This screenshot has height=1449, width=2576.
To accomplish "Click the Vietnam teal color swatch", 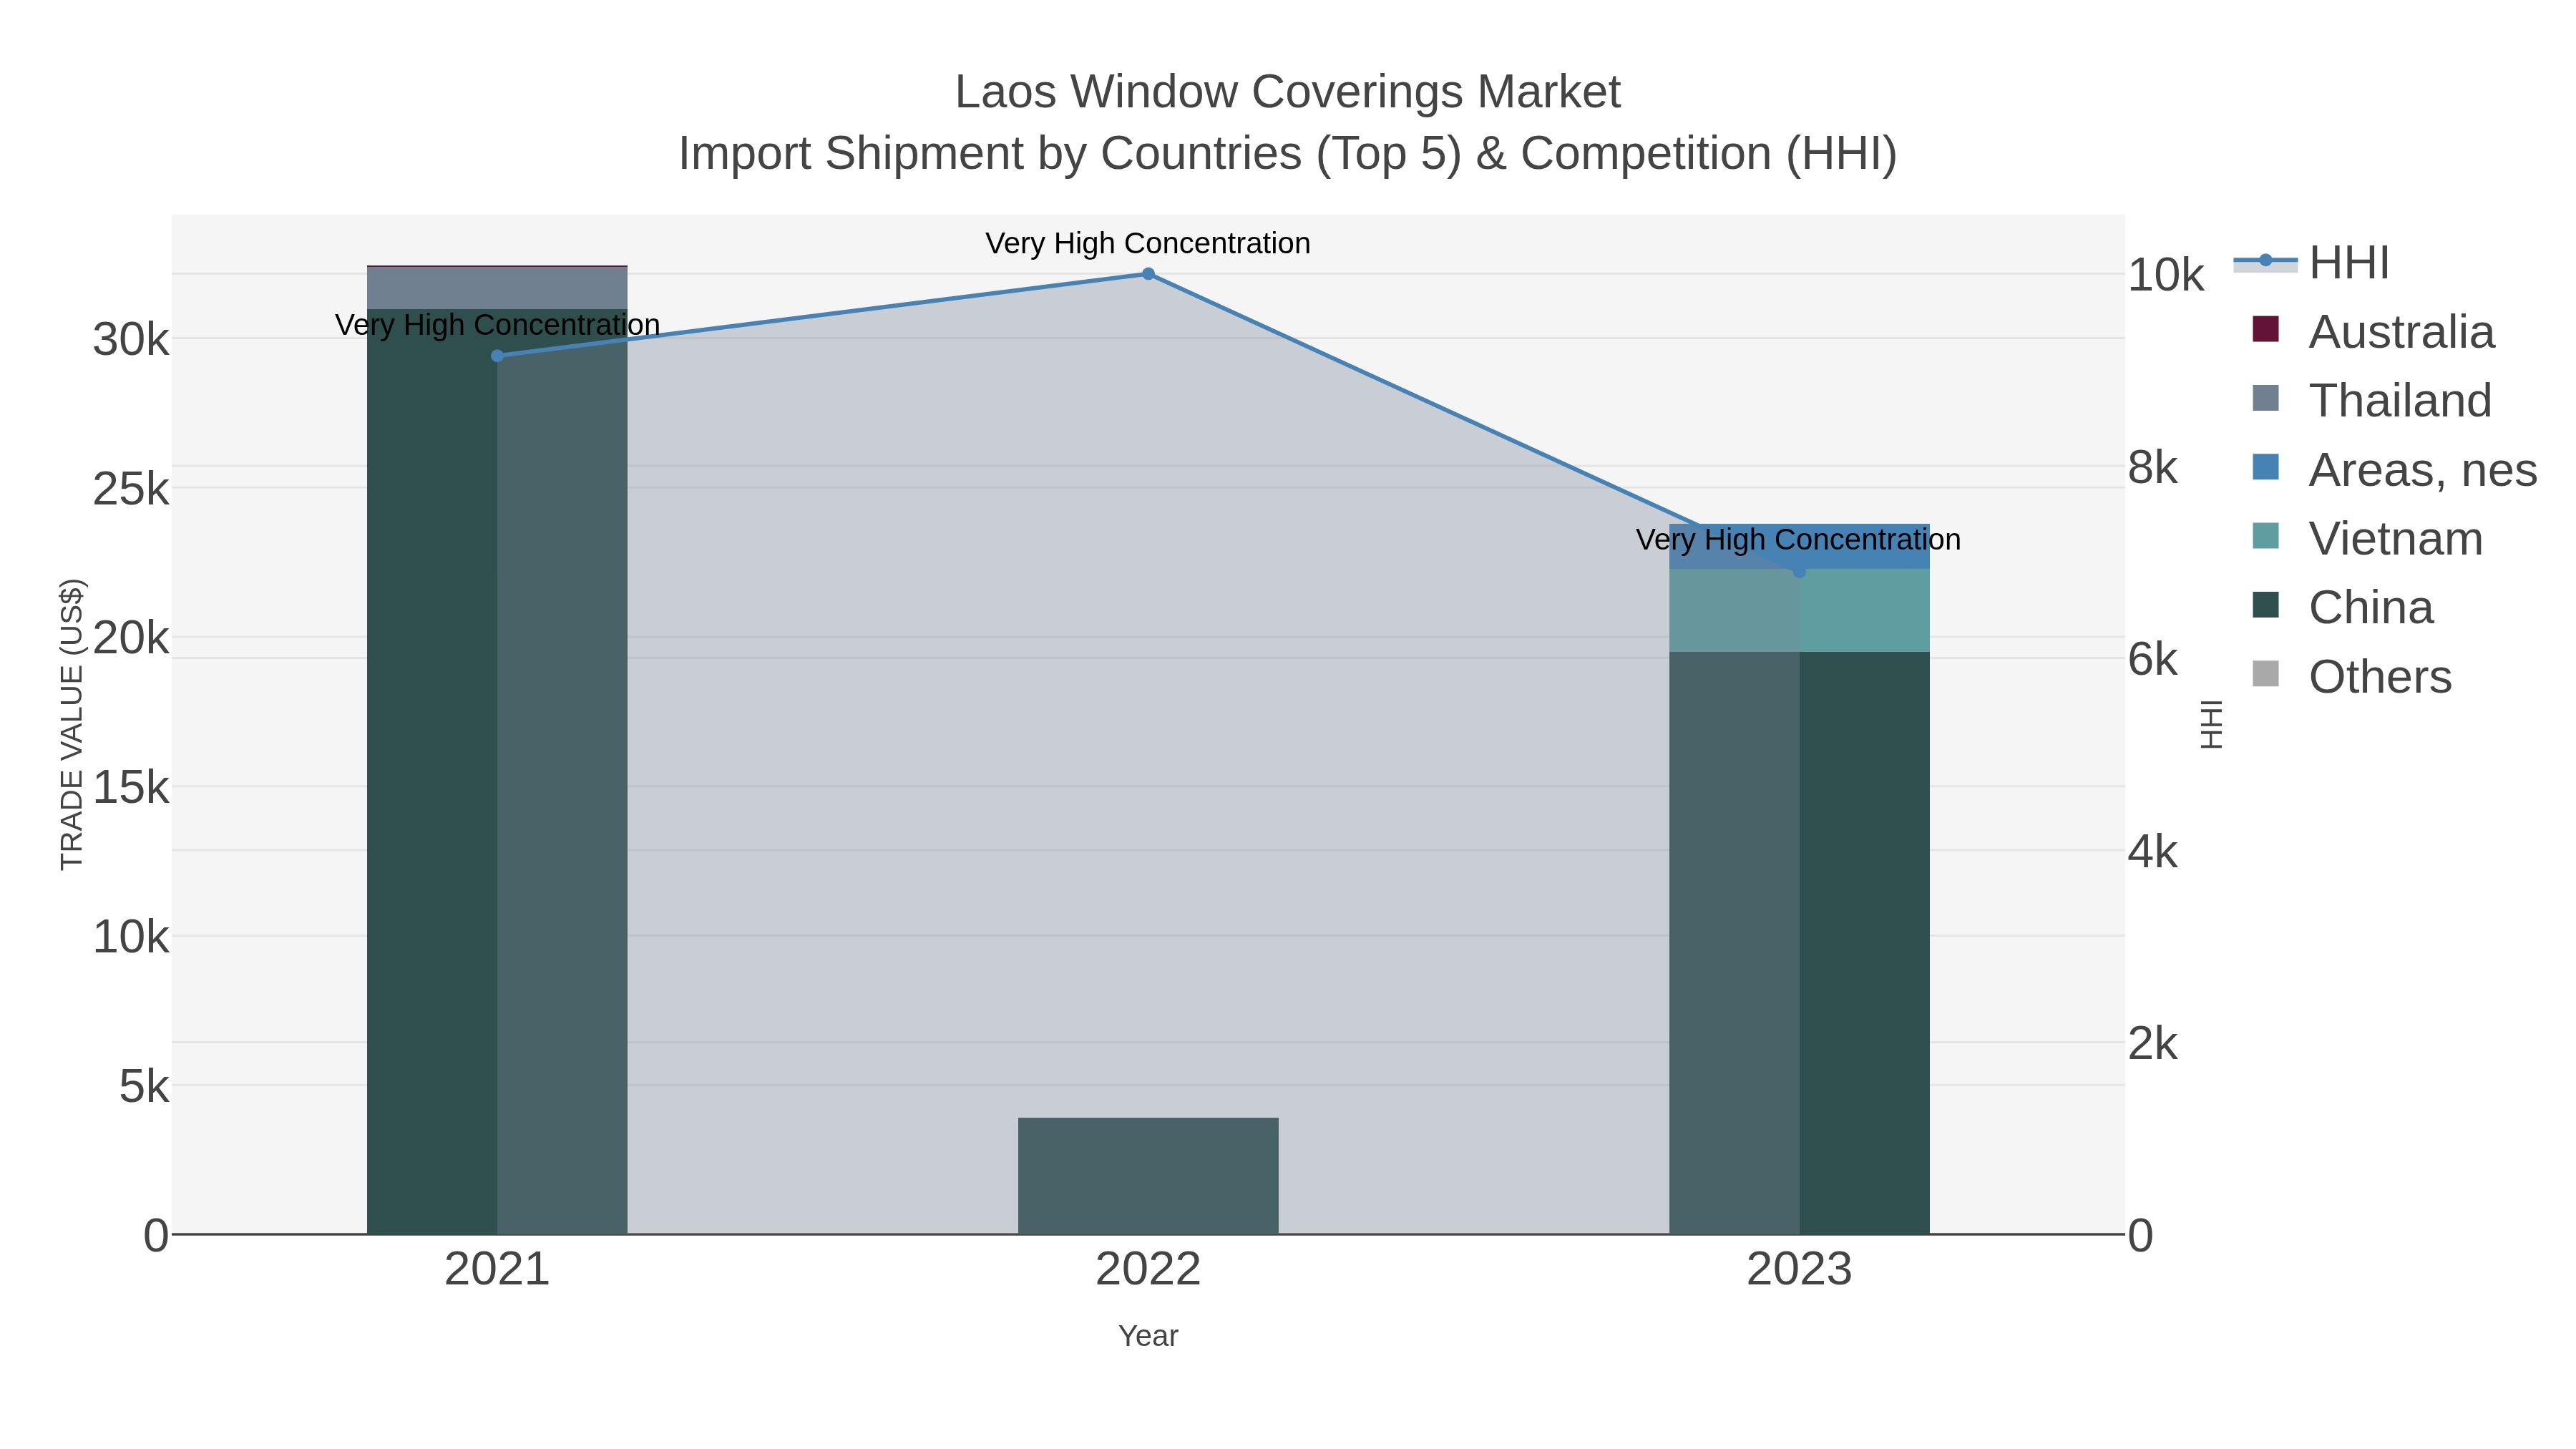I will (x=2265, y=536).
